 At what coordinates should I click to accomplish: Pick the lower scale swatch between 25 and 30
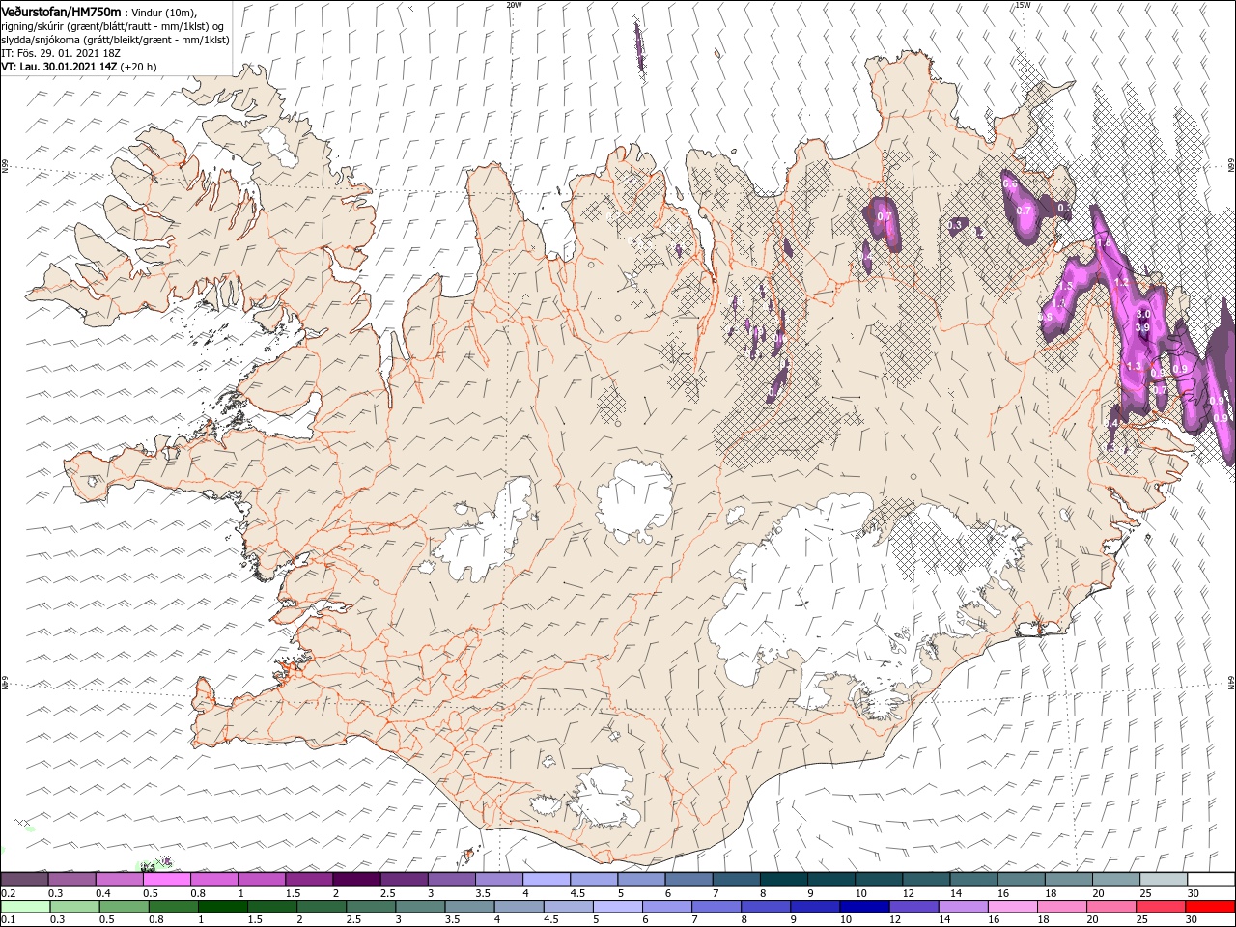1162,907
